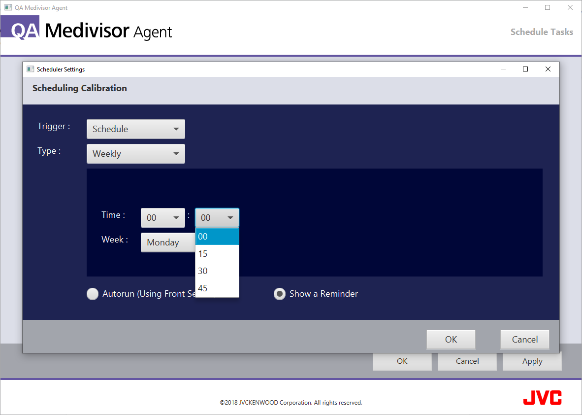
Task: Confirm with OK in Scheduler Settings dialog
Action: coord(451,340)
